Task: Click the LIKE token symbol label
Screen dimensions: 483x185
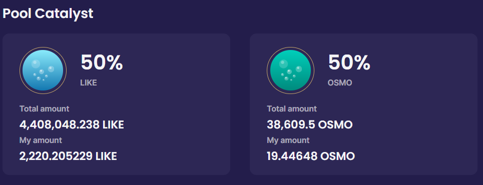Action: pyautogui.click(x=89, y=83)
